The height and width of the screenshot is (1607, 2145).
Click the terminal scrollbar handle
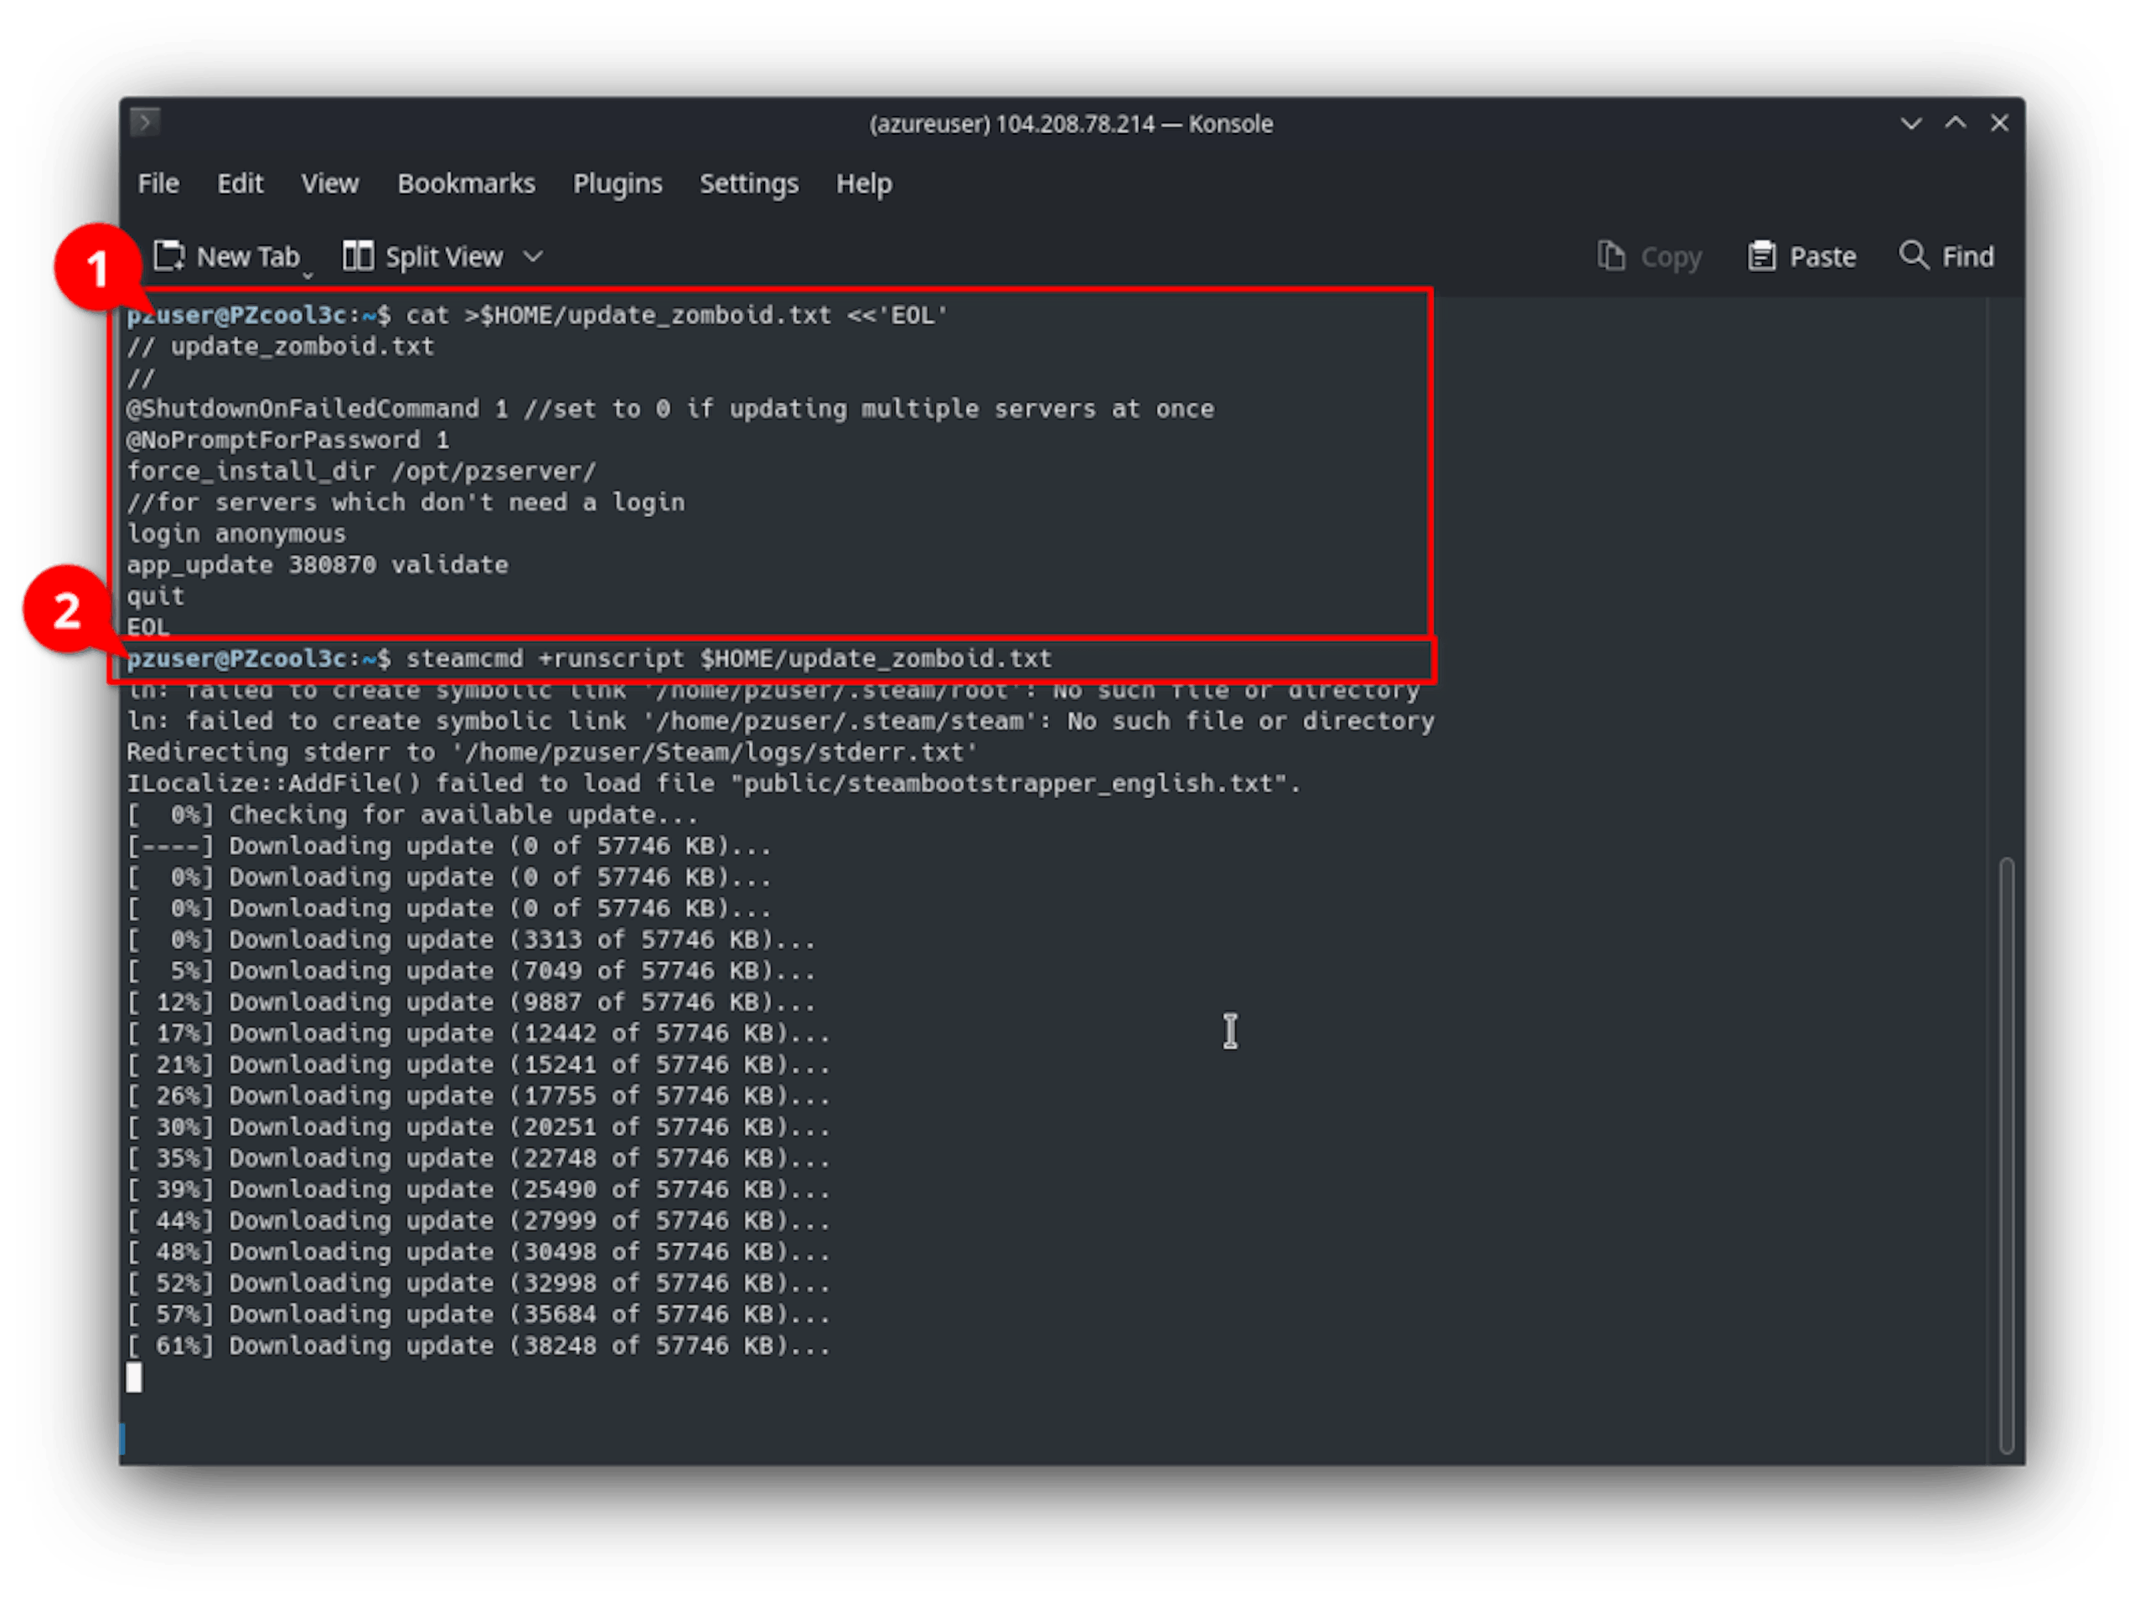[x=2007, y=1156]
